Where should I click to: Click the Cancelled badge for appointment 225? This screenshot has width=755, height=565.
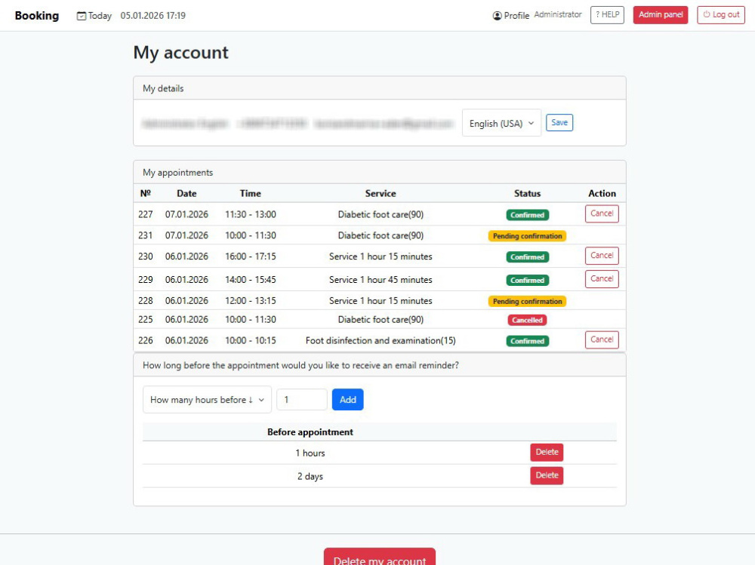pyautogui.click(x=527, y=320)
